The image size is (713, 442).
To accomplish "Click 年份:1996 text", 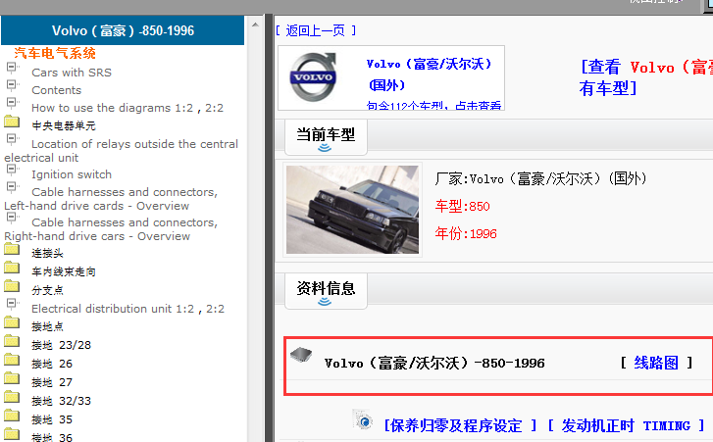I will (x=466, y=234).
